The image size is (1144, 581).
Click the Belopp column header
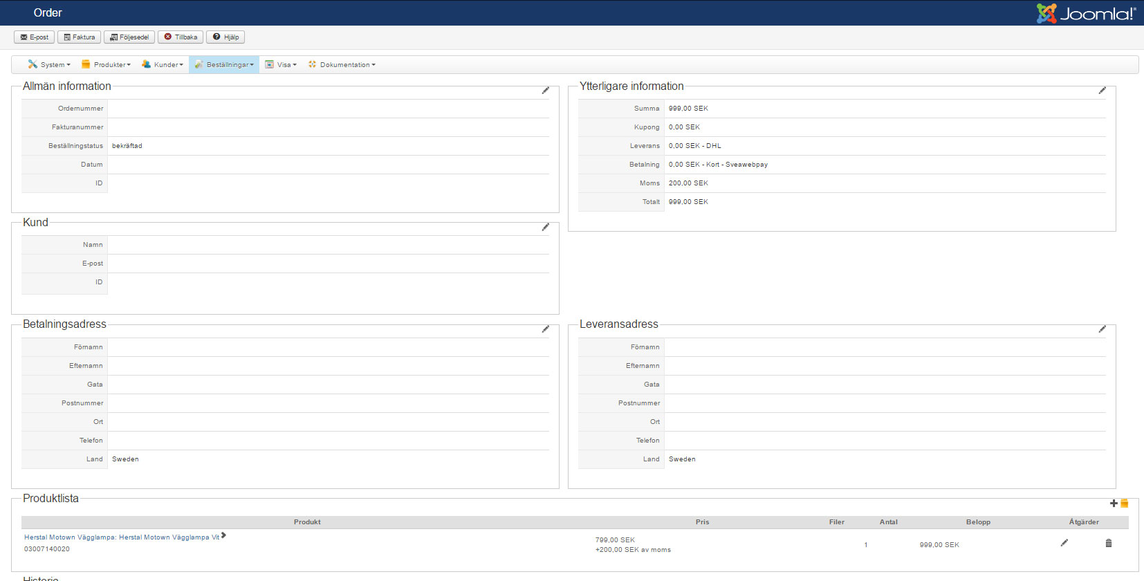978,522
